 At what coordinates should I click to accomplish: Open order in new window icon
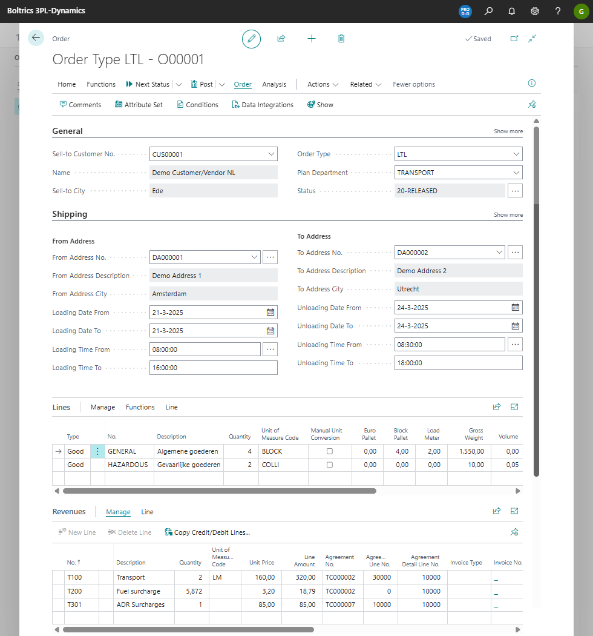[514, 39]
